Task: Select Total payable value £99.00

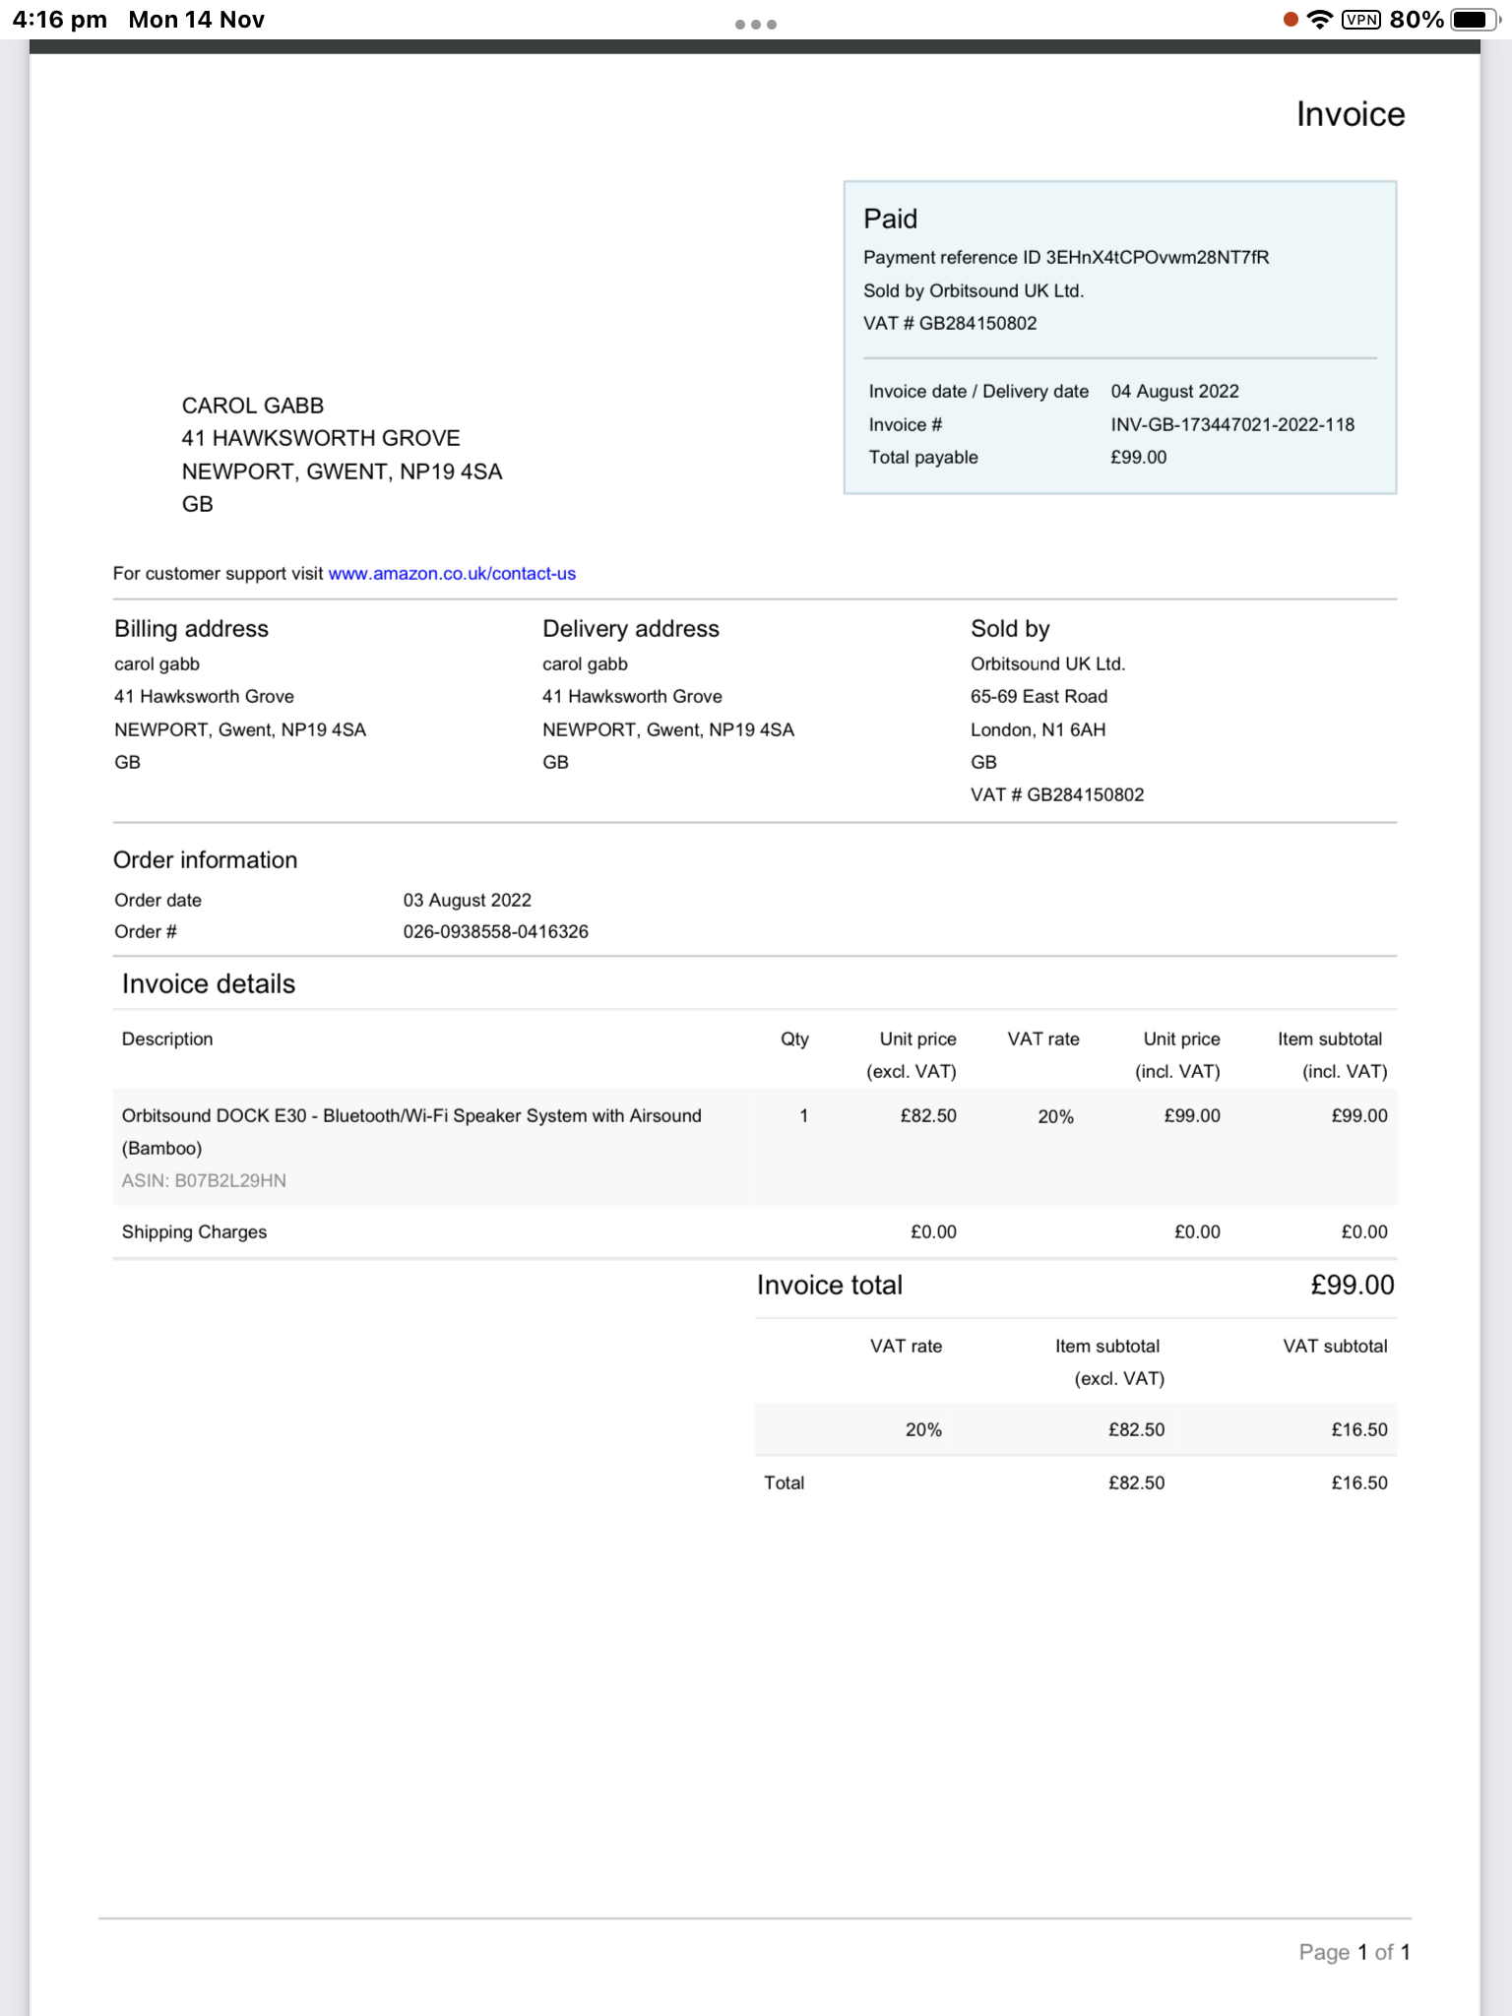Action: [x=1139, y=457]
